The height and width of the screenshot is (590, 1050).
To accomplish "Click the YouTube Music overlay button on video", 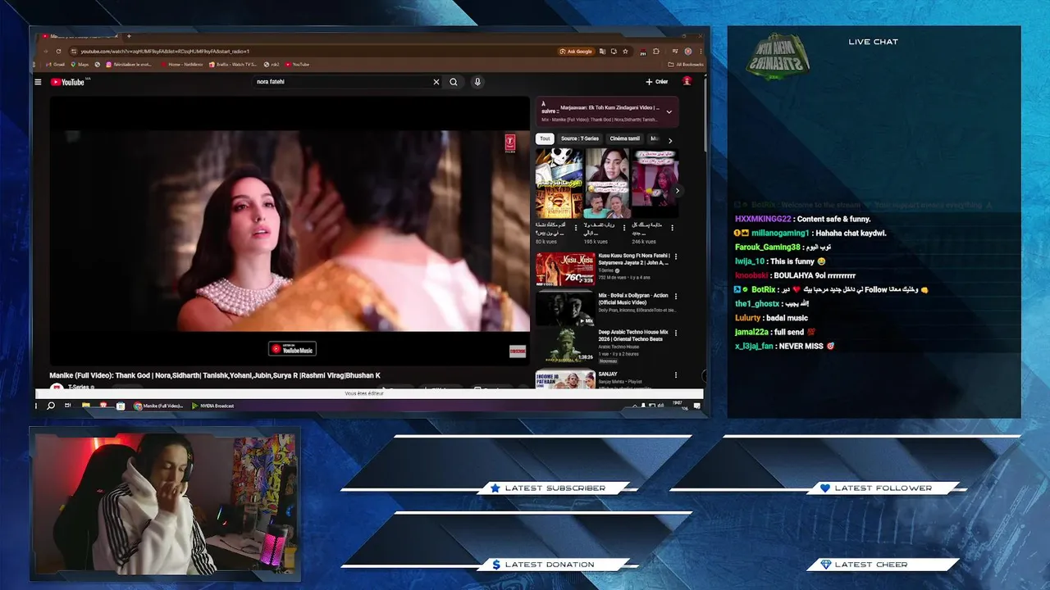I will pyautogui.click(x=292, y=349).
